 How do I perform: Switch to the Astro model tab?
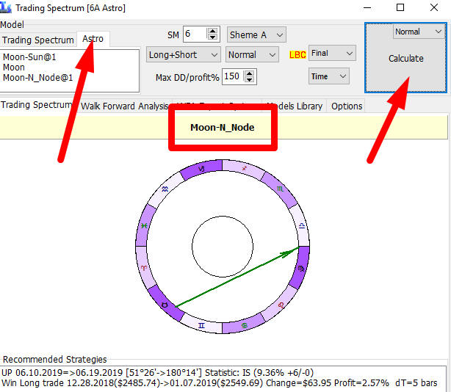point(93,39)
